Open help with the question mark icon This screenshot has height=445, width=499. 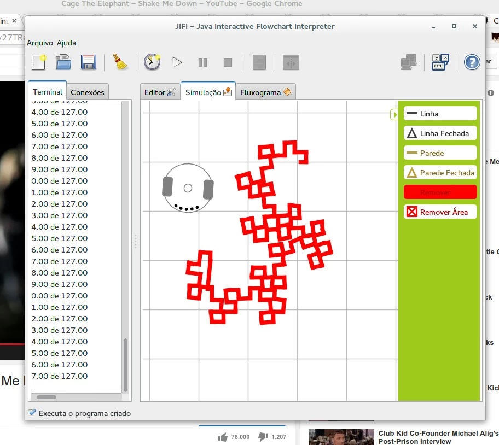pos(472,62)
